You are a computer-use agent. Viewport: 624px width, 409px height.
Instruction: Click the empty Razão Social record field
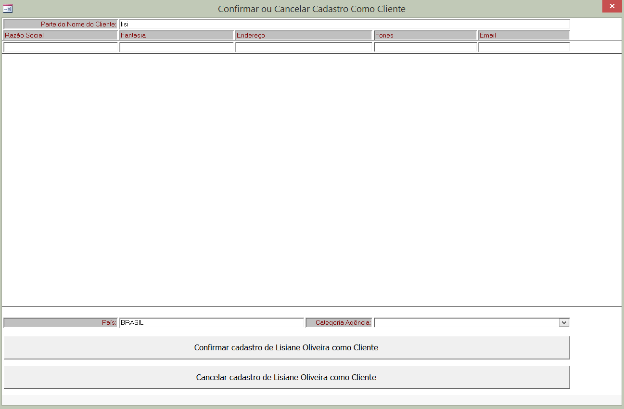tap(60, 47)
